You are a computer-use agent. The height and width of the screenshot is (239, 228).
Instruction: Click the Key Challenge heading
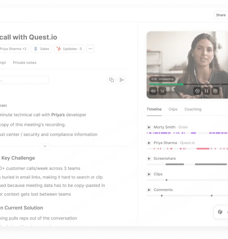pos(18,158)
